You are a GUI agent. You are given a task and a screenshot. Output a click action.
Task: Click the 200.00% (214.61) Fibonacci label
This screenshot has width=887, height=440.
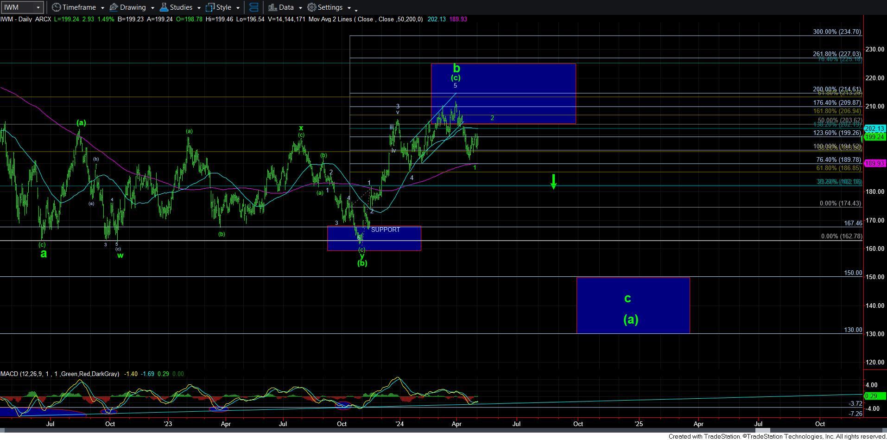836,89
